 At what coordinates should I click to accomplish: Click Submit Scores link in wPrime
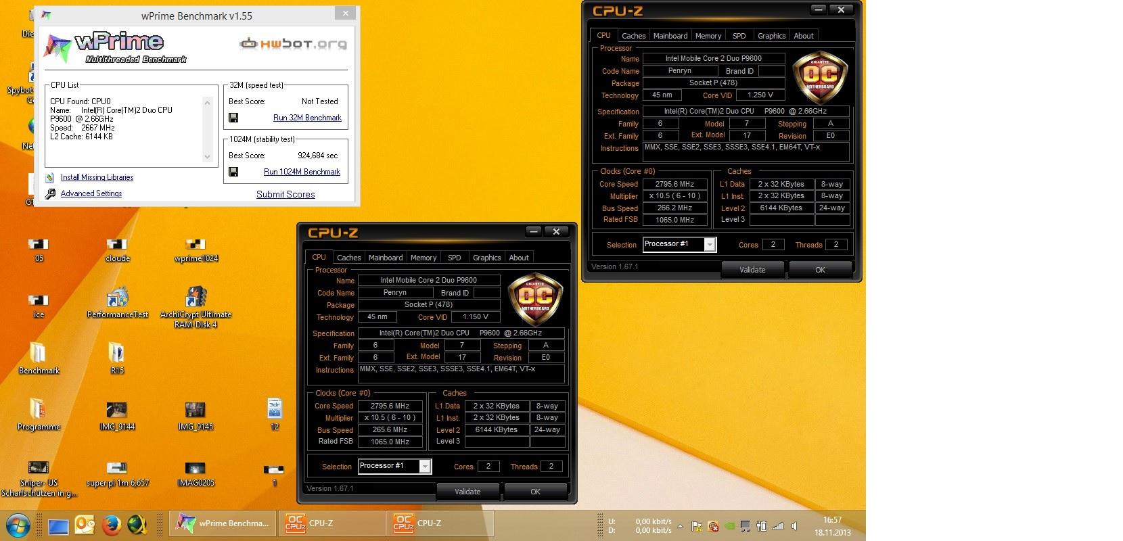pyautogui.click(x=285, y=194)
